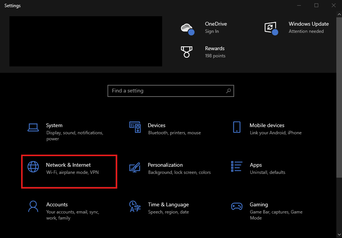Click the Windows Update heading

point(308,24)
